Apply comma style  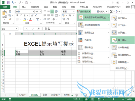click(73, 15)
